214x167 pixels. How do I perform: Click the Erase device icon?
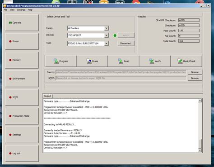coord(89,61)
